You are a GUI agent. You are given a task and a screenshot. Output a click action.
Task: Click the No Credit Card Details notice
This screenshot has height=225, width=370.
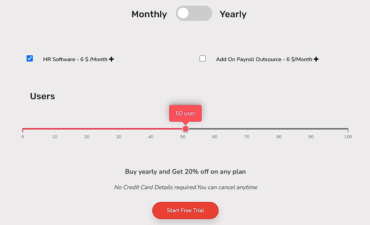[186, 187]
